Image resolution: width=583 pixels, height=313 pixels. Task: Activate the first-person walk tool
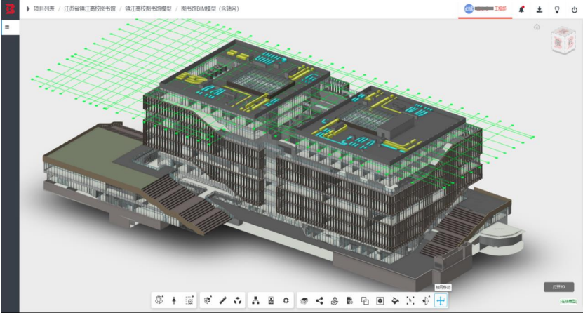pos(174,300)
